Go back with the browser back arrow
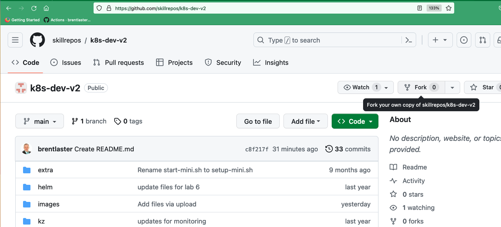Screen dimensions: 501x227 point(9,8)
